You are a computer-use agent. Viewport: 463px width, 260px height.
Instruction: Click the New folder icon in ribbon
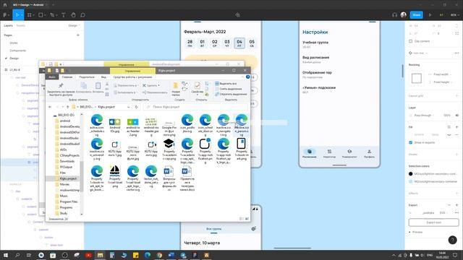pos(175,86)
